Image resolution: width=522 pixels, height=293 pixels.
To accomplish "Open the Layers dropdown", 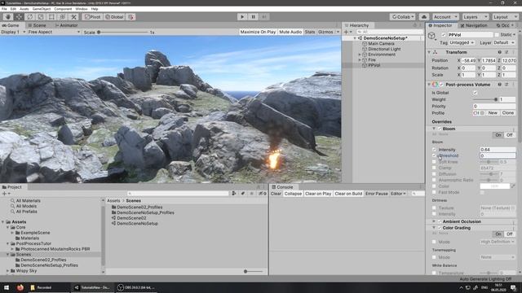I will (476, 17).
